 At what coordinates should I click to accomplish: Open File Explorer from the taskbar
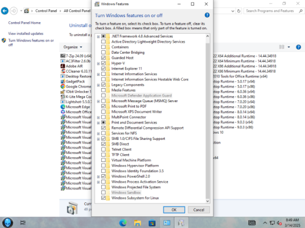(137, 223)
